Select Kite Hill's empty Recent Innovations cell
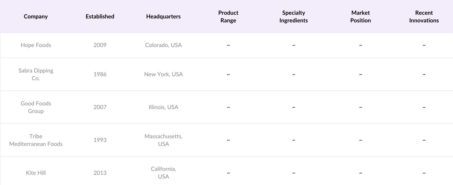The width and height of the screenshot is (453, 185). tap(424, 173)
